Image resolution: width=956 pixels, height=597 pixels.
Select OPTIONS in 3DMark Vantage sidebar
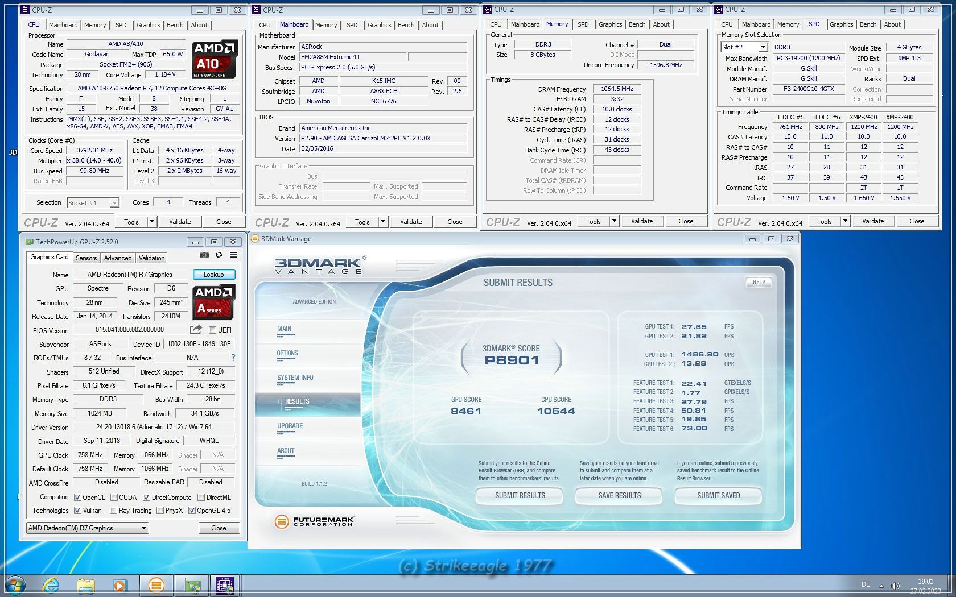[x=287, y=353]
